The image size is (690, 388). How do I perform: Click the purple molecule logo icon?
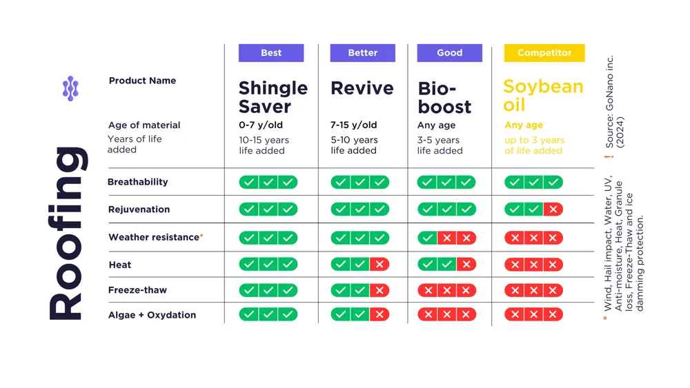pyautogui.click(x=70, y=89)
